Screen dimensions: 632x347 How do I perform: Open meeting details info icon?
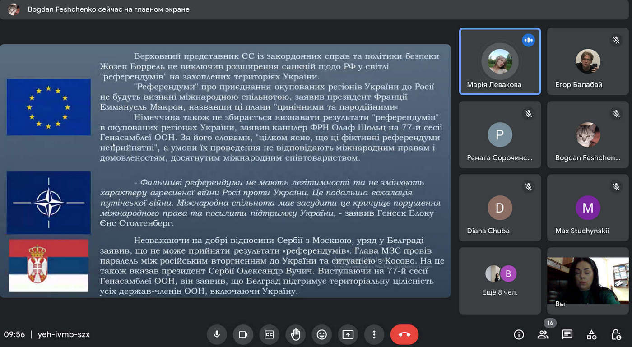click(519, 334)
